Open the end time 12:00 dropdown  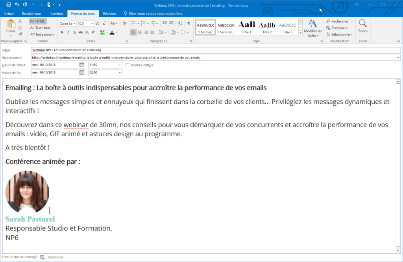120,73
